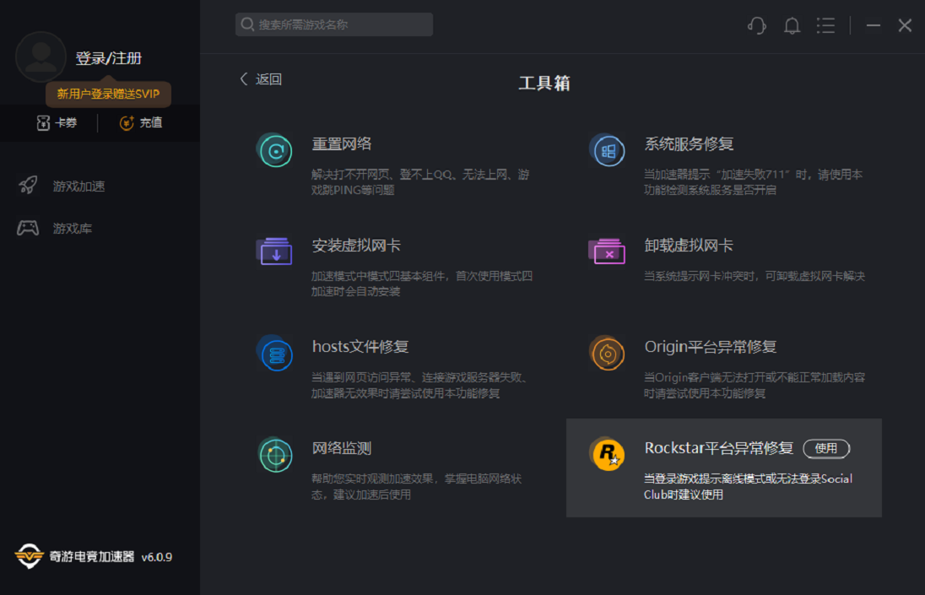
Task: Select the 系统服务修复 title text
Action: [x=689, y=143]
